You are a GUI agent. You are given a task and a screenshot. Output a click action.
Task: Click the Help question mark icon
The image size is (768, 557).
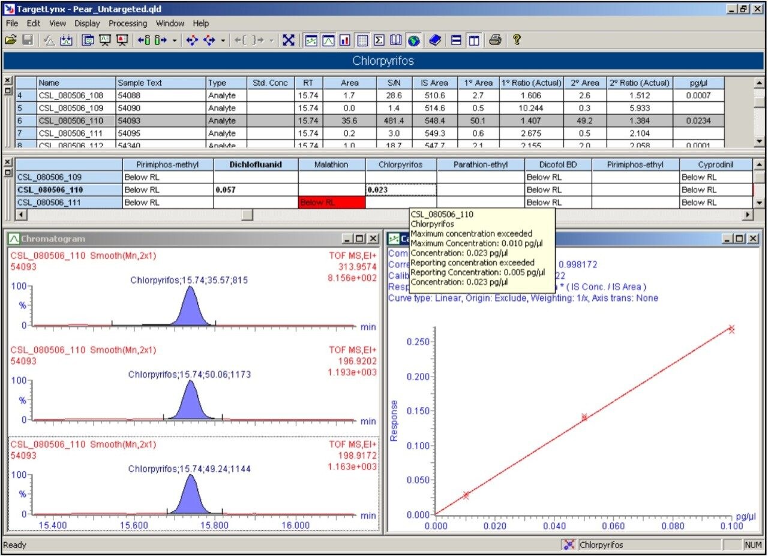(x=516, y=40)
